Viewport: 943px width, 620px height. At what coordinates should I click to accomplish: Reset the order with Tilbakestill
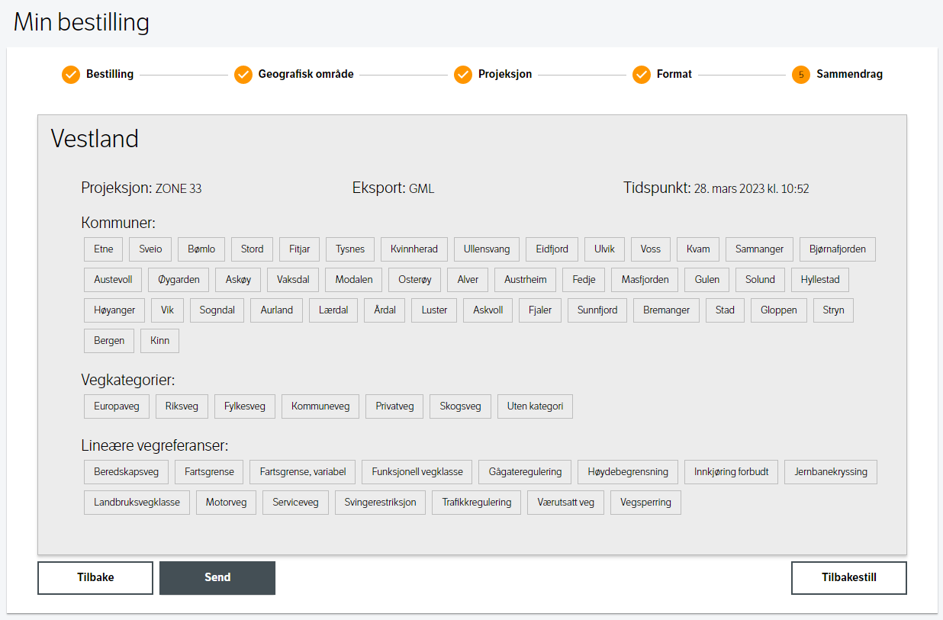click(x=849, y=577)
